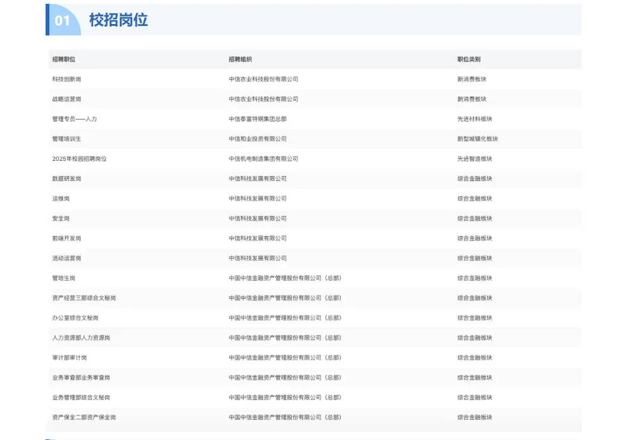The height and width of the screenshot is (440, 640).
Task: Click 中信农业科技股份有限公司 in the 战略运营岗 row
Action: pos(263,99)
